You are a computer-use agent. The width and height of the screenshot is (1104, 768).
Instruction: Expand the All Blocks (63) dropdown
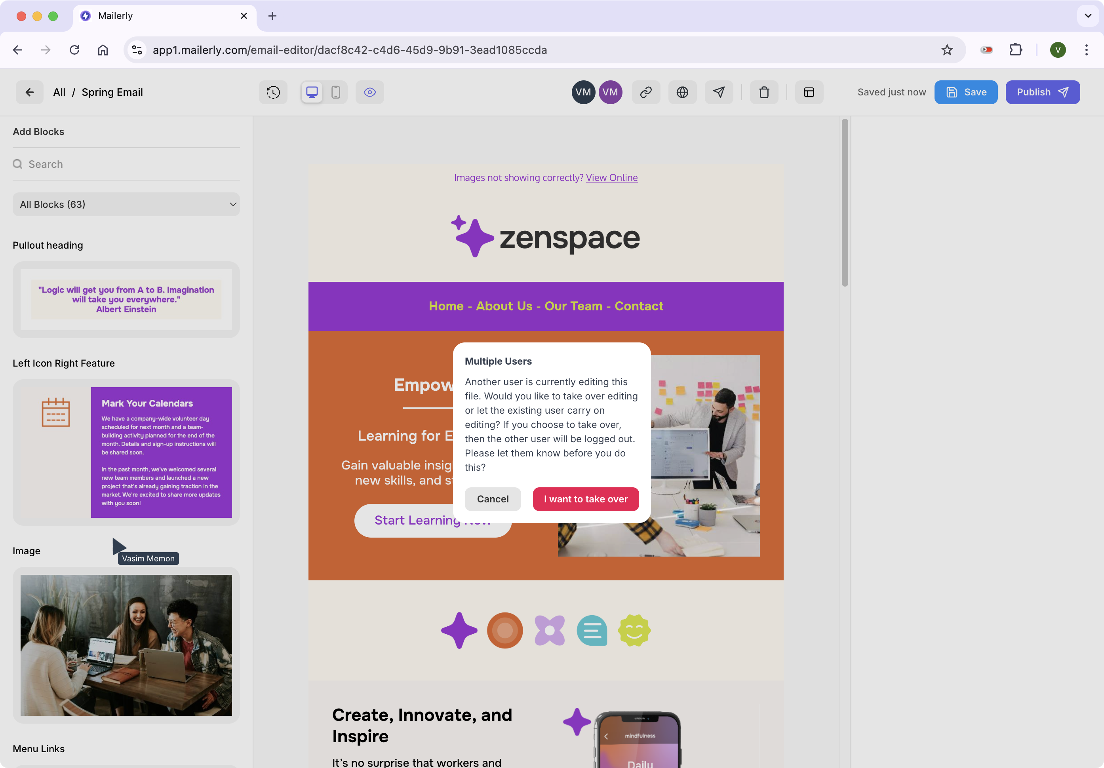pos(126,204)
